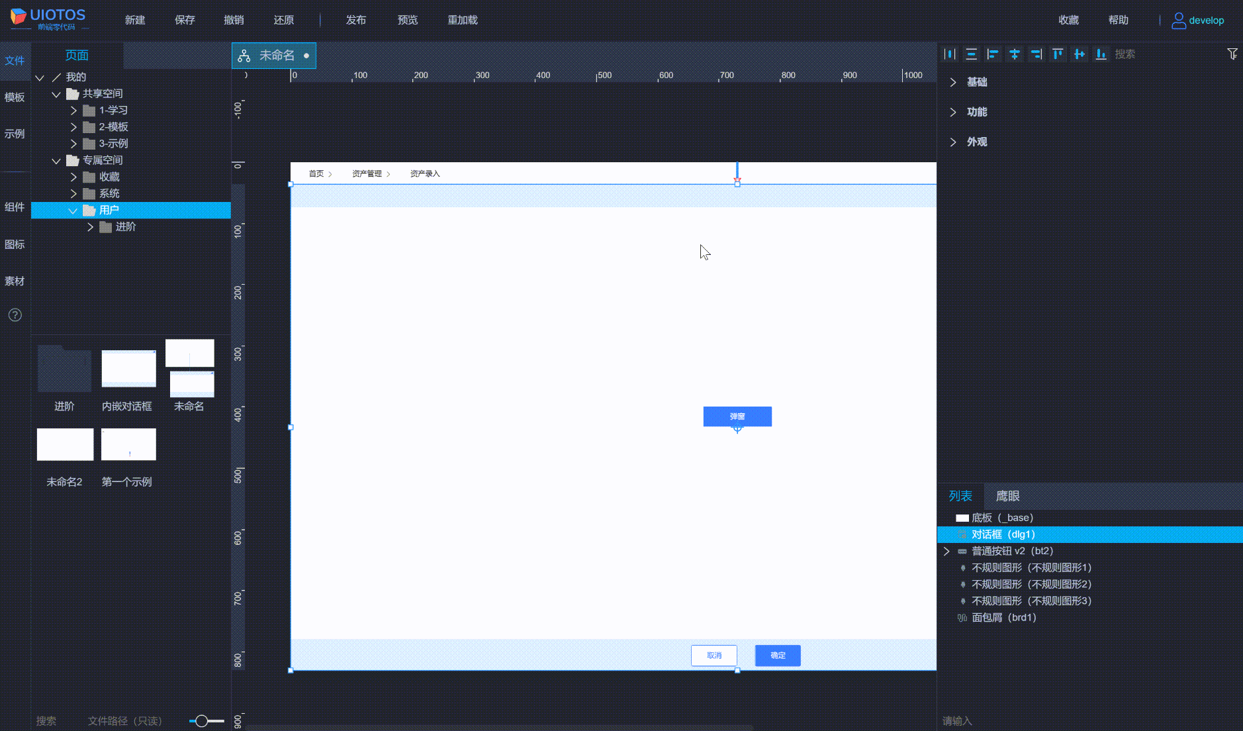This screenshot has height=731, width=1243.
Task: Collapse the 用户 folder in the file tree
Action: point(73,210)
